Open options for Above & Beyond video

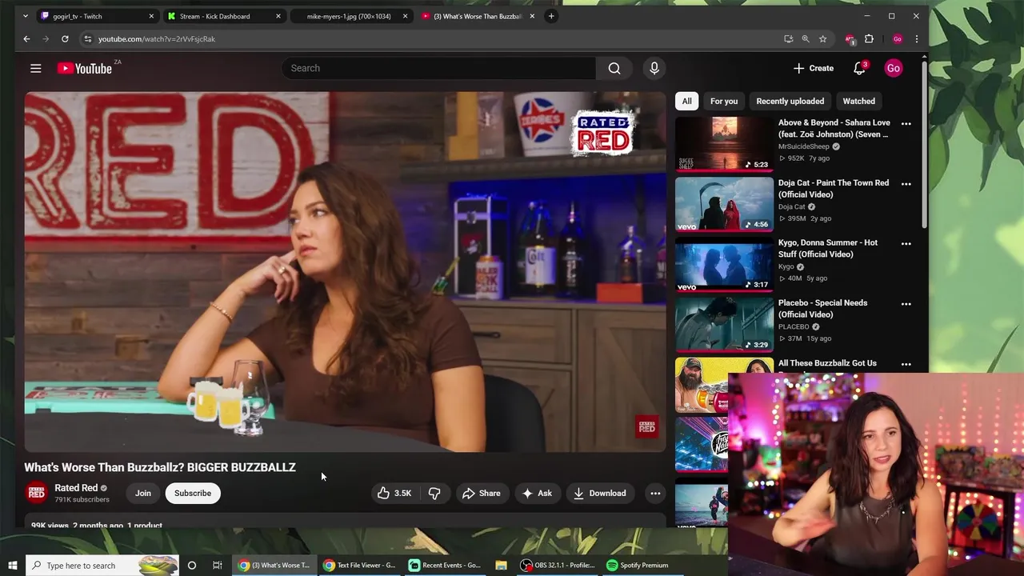click(906, 123)
